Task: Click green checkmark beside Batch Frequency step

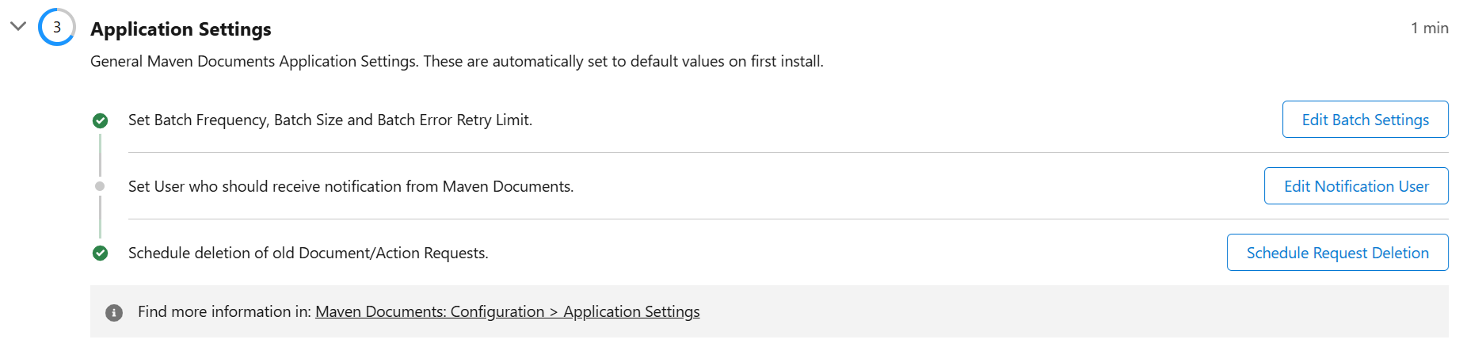Action: coord(101,120)
